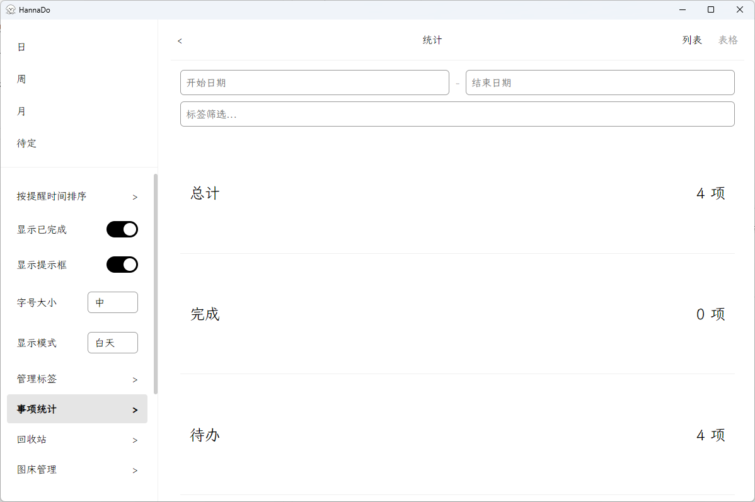Viewport: 755px width, 502px height.
Task: Click the HannaDo app icon in title bar
Action: click(12, 9)
